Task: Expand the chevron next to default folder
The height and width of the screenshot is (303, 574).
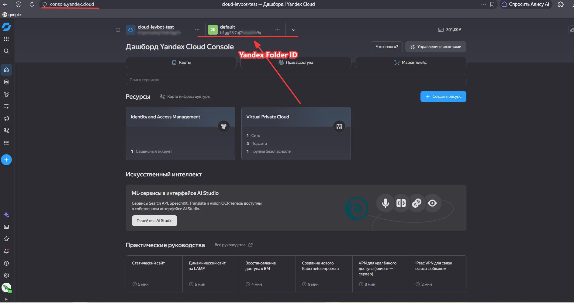Action: point(294,30)
